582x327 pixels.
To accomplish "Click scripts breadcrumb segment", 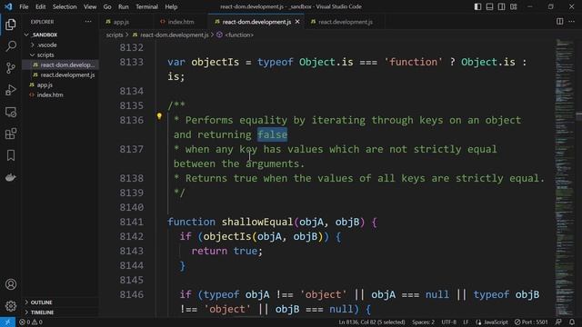I will [x=115, y=35].
